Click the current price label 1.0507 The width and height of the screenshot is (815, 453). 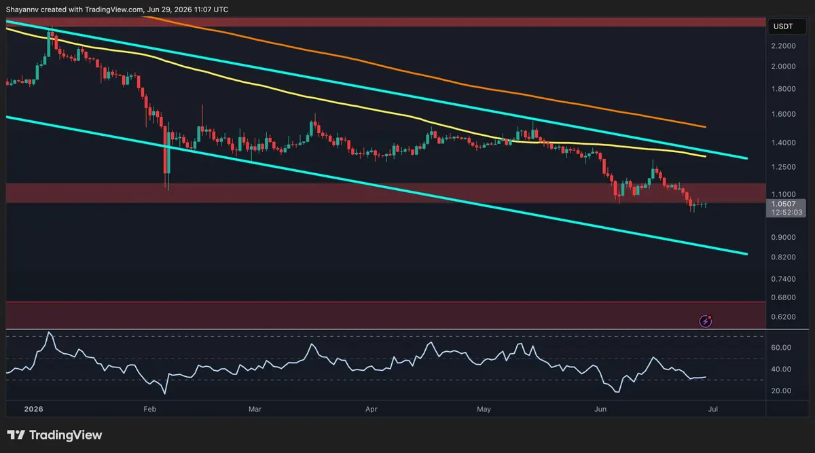pos(782,203)
